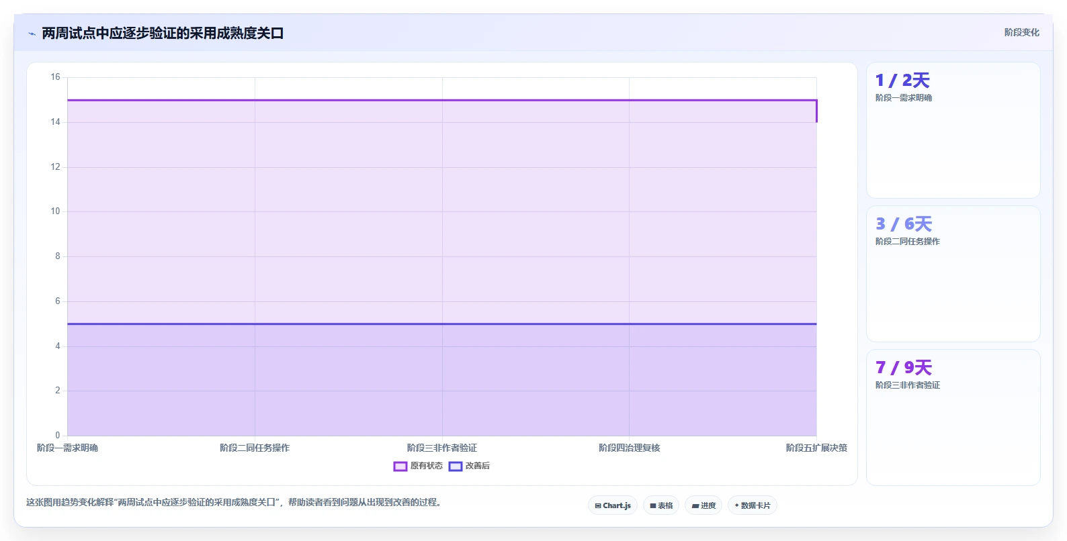Image resolution: width=1067 pixels, height=541 pixels.
Task: Click the 数据卡片 tag's sparkle icon
Action: pyautogui.click(x=737, y=505)
